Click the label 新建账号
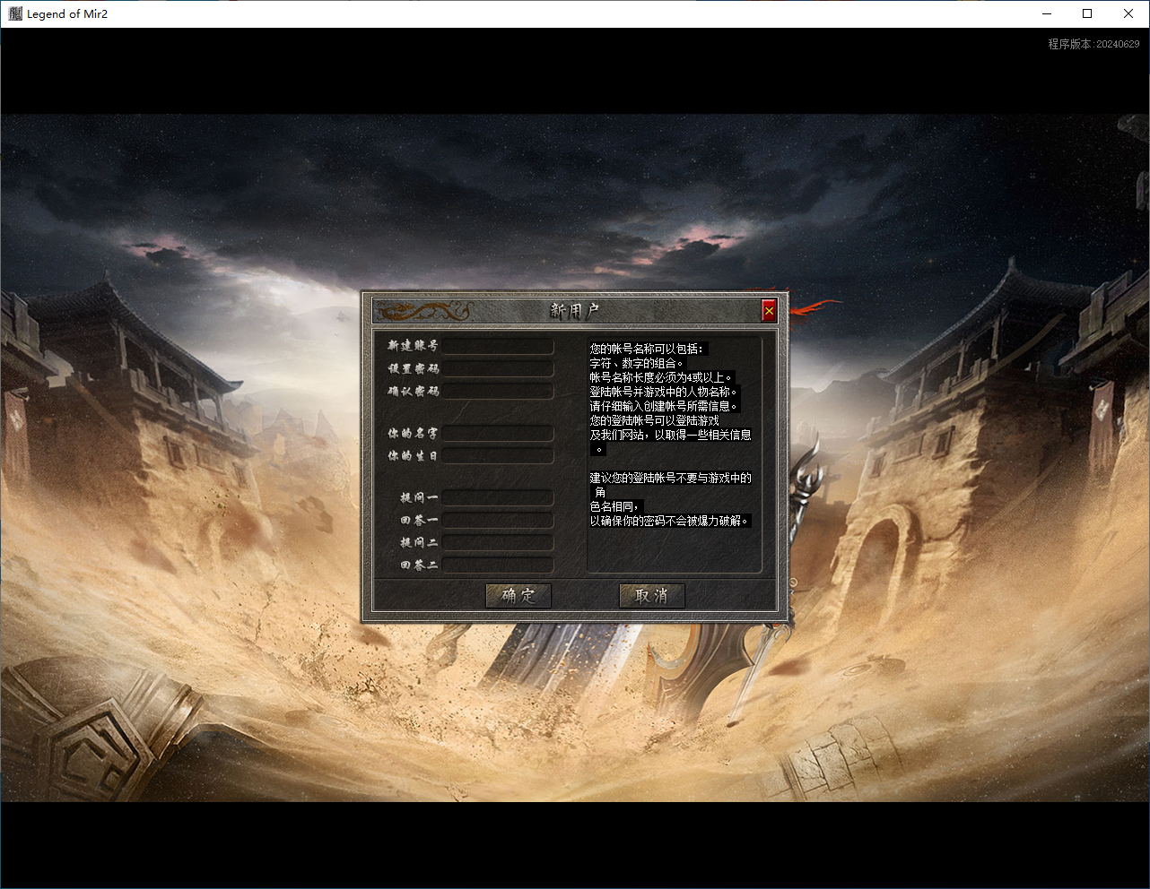This screenshot has width=1150, height=889. pos(413,346)
